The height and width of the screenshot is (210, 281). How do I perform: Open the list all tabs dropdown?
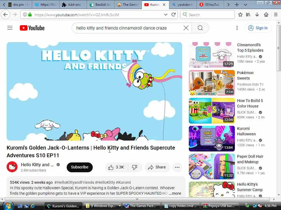click(246, 5)
